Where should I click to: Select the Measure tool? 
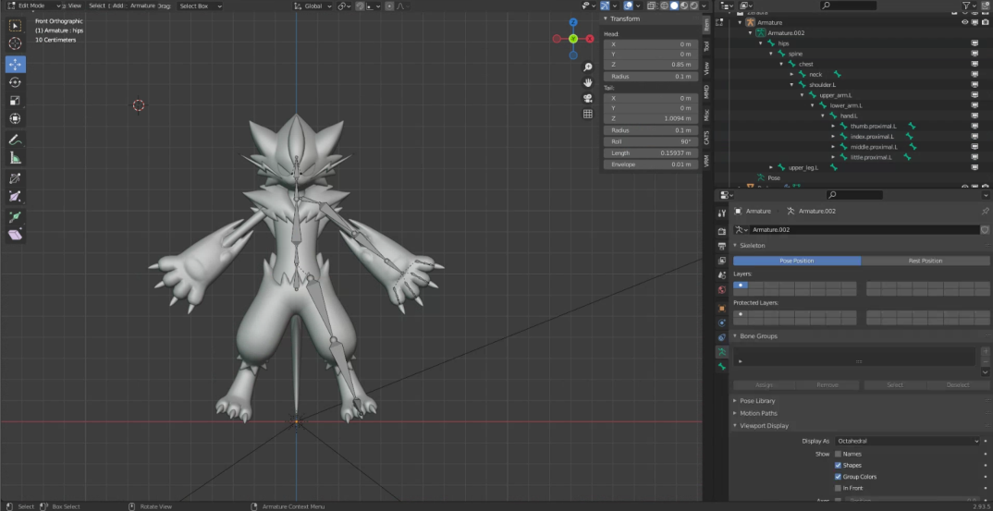(15, 158)
